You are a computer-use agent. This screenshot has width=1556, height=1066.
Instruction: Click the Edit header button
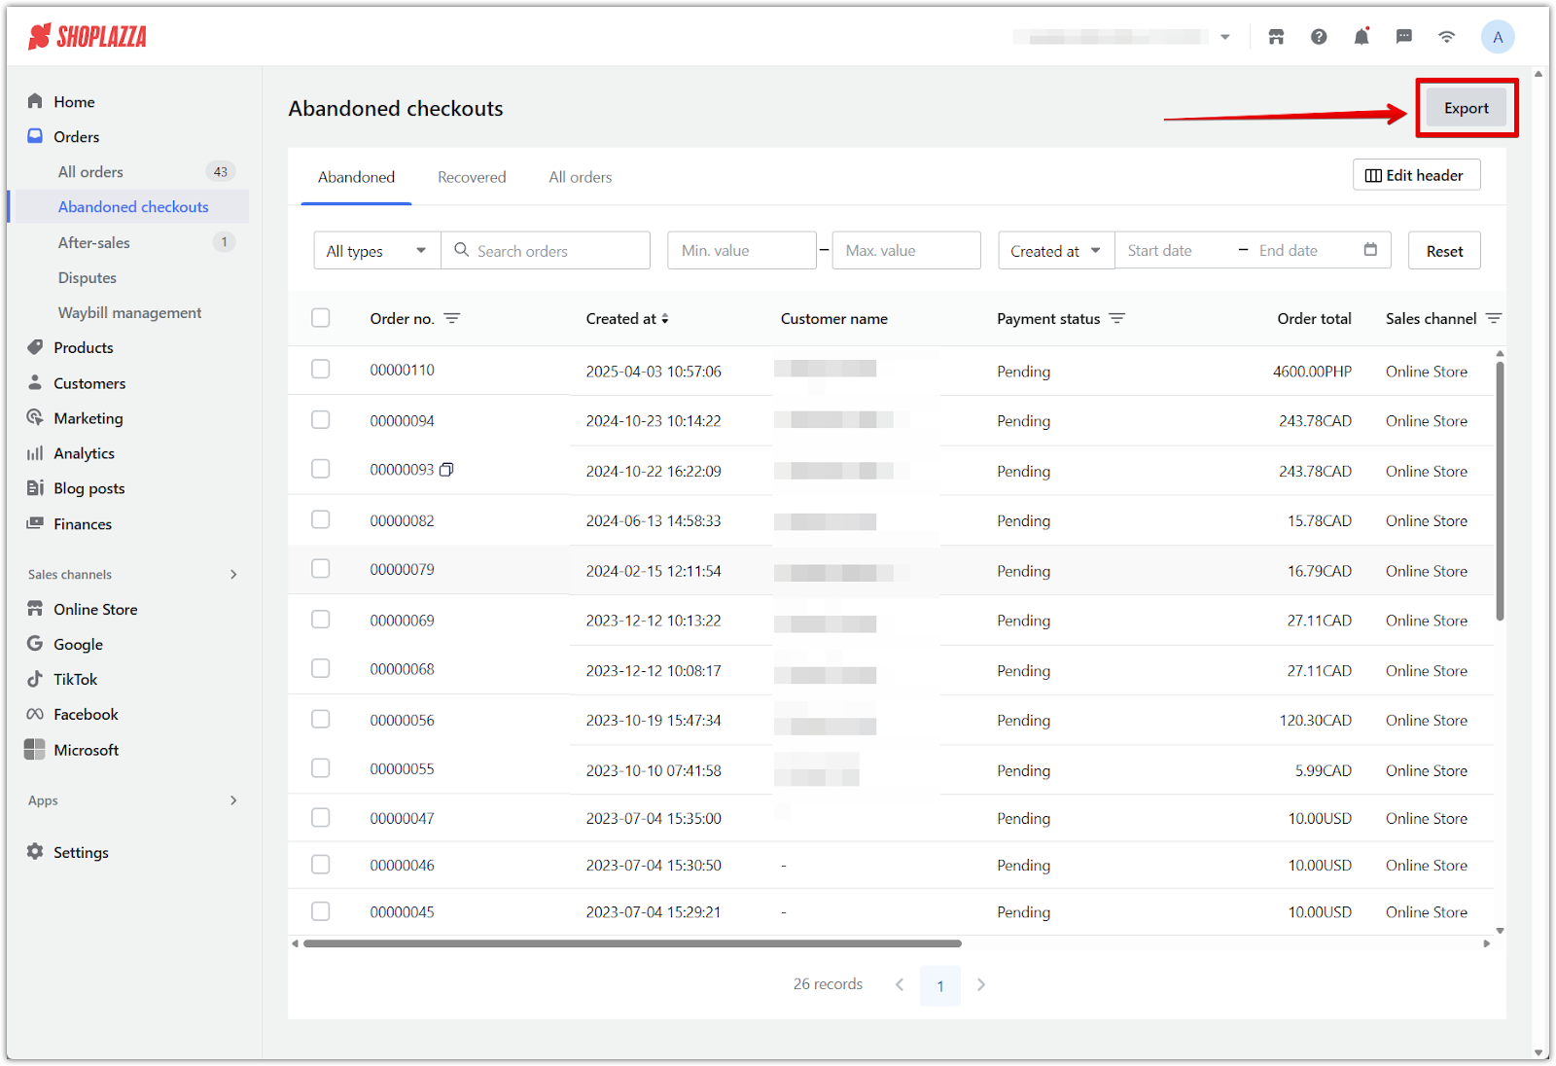(x=1416, y=175)
